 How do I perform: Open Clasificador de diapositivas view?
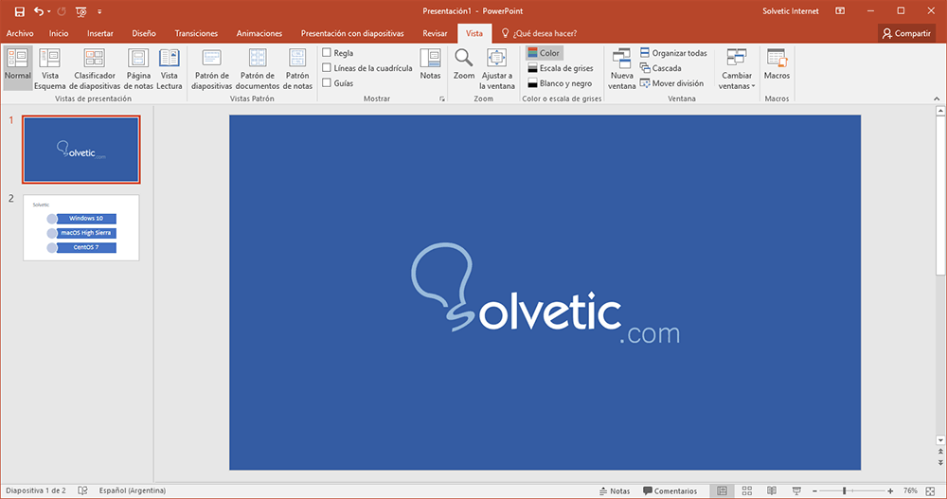point(94,67)
